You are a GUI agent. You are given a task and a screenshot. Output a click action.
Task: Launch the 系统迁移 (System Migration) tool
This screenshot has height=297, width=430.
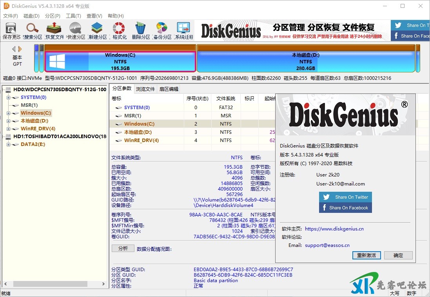(x=184, y=31)
